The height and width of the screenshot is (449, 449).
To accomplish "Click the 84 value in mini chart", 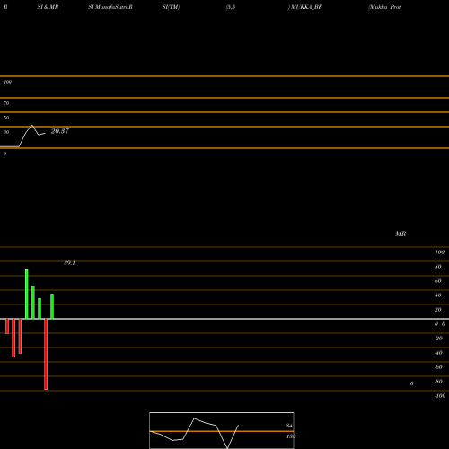I will [289, 426].
